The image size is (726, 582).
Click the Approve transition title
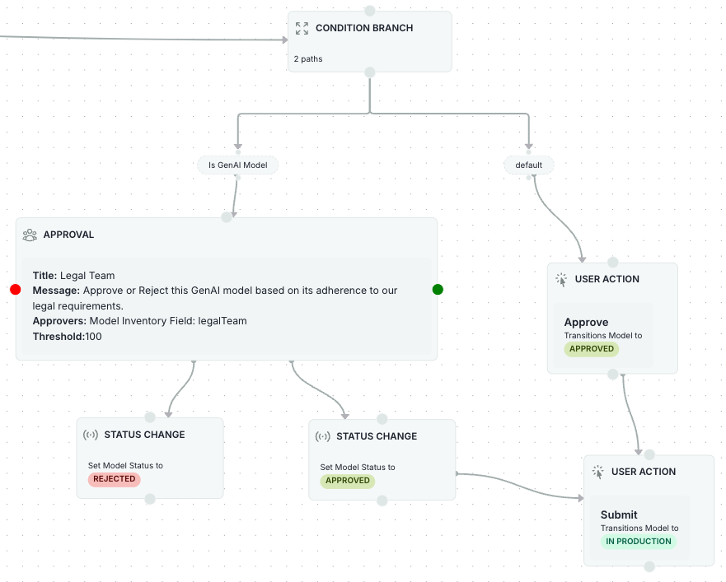point(586,322)
